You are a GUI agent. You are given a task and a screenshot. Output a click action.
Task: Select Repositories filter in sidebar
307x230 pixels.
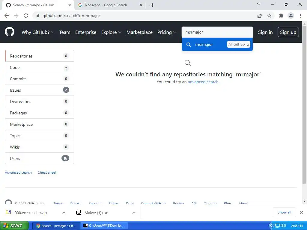pos(40,56)
